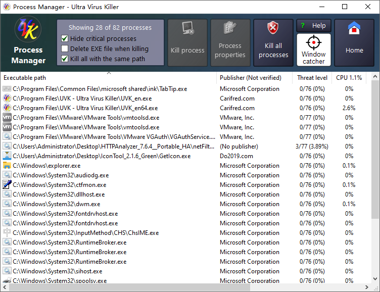Select the ctfmon.exe pen icon
Viewport: 380px width, 292px height.
point(7,185)
